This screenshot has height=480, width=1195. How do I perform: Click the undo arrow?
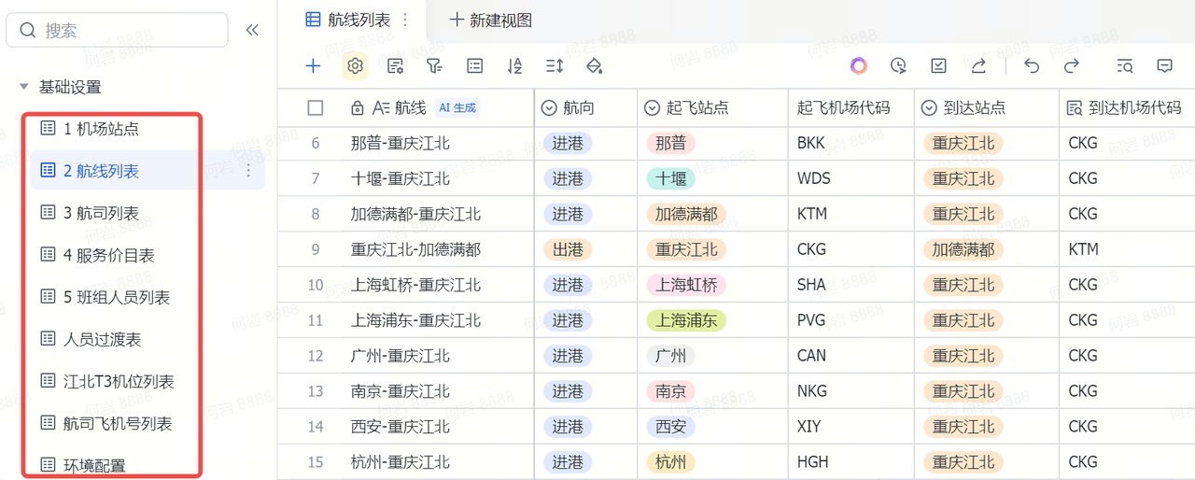(1032, 65)
